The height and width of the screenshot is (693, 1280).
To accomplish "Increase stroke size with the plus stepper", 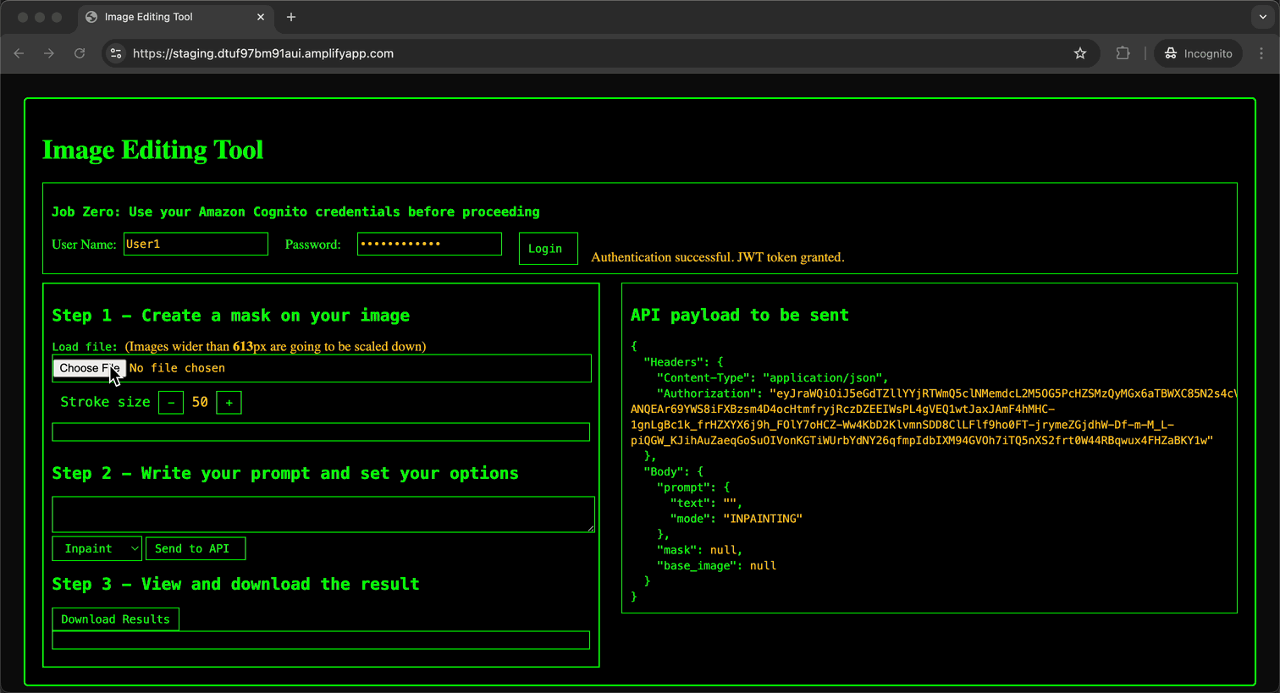I will [228, 402].
